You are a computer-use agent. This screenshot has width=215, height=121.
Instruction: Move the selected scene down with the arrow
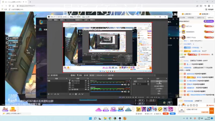(58, 94)
